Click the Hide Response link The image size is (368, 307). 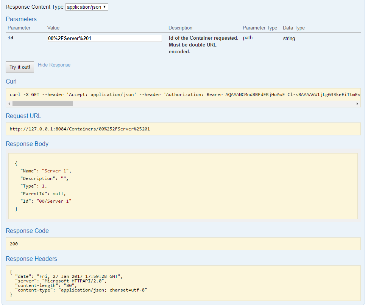tap(54, 65)
